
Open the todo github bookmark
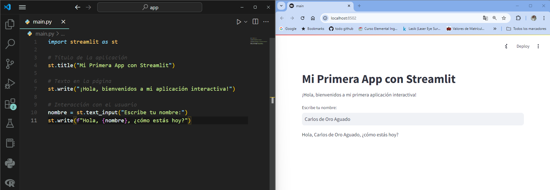click(341, 29)
